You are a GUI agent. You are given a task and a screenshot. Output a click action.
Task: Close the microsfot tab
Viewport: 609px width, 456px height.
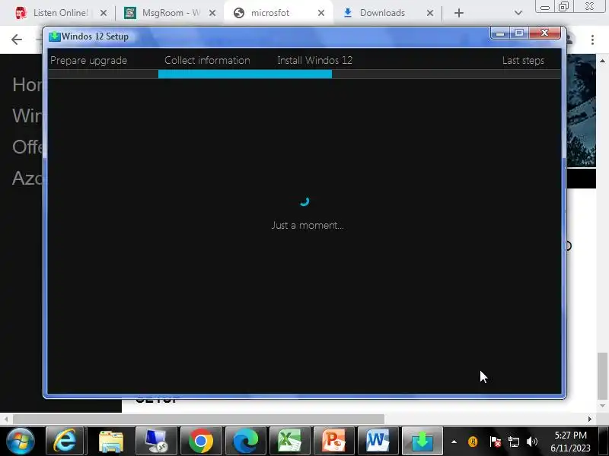pos(321,13)
